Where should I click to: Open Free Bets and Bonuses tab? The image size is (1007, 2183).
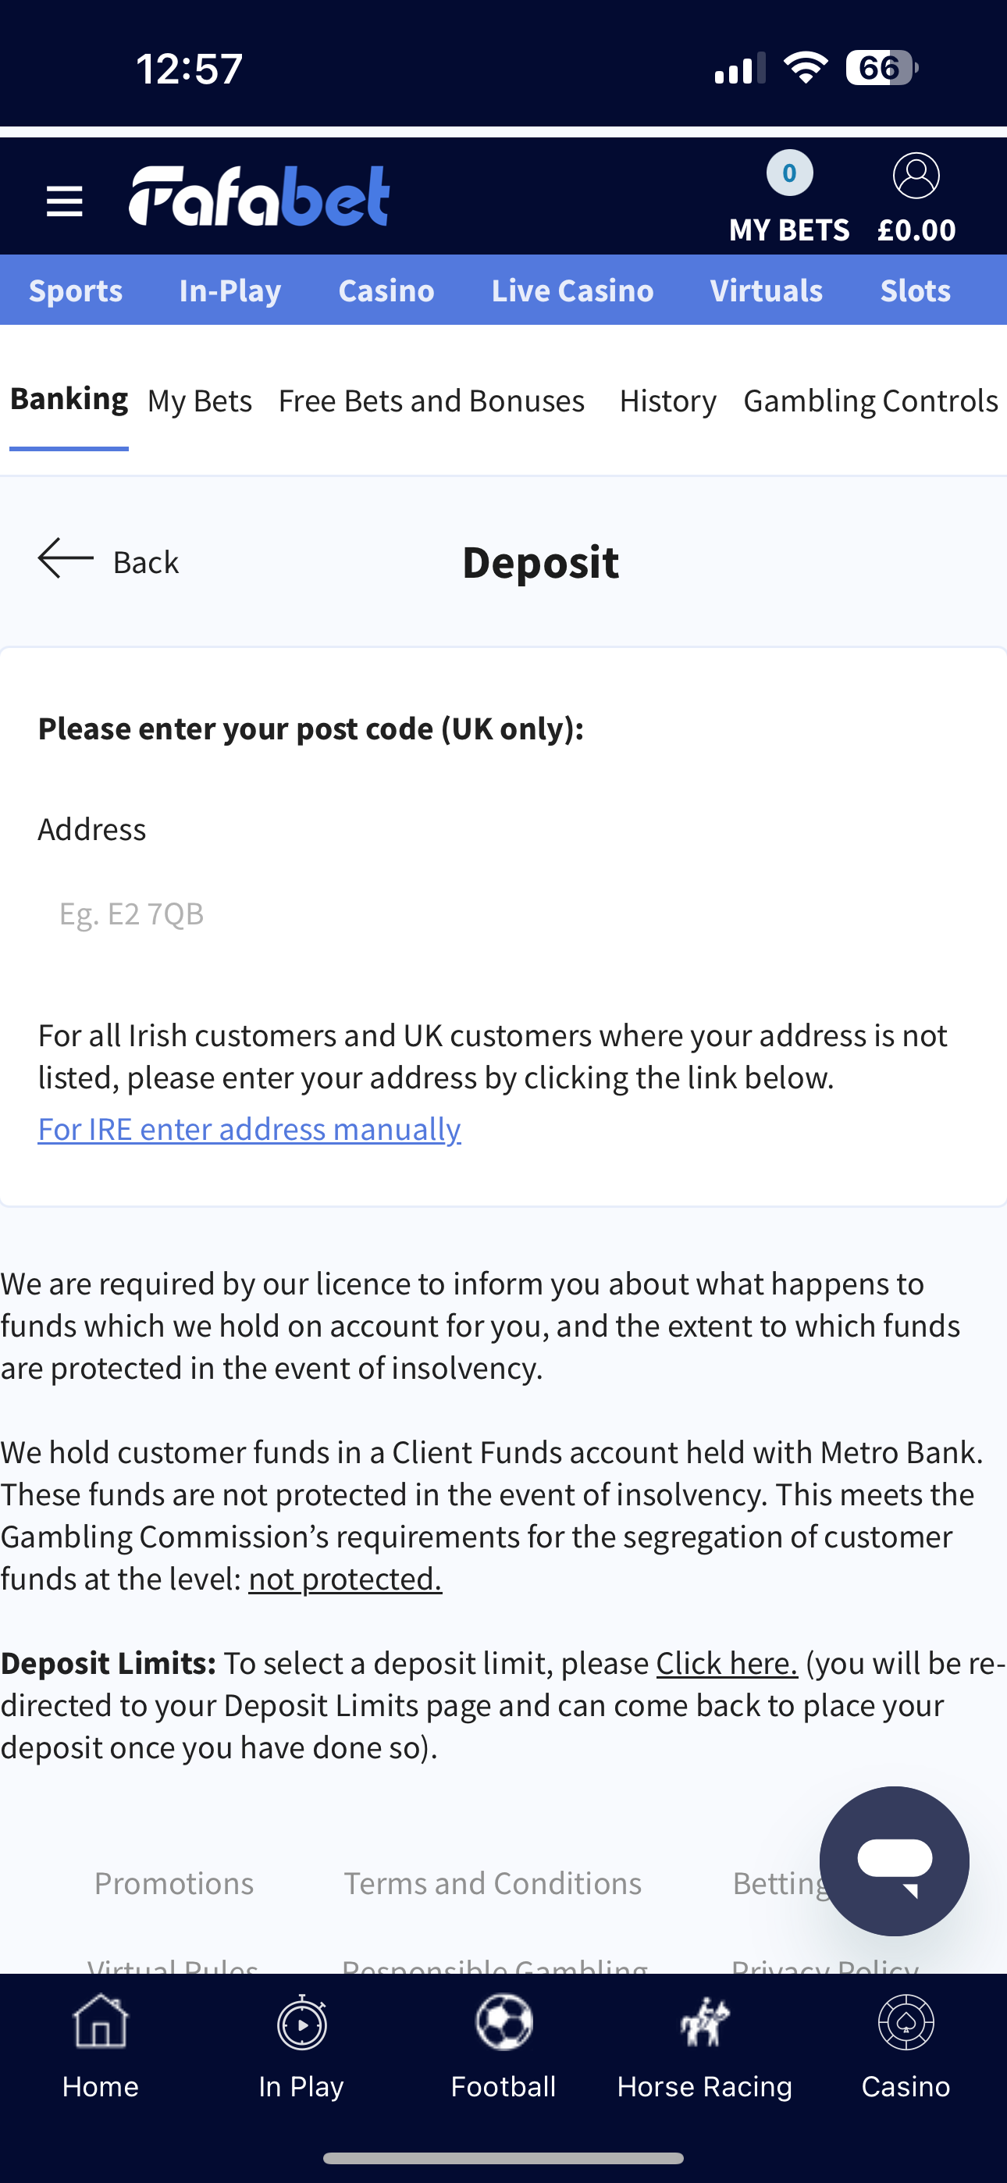coord(432,401)
